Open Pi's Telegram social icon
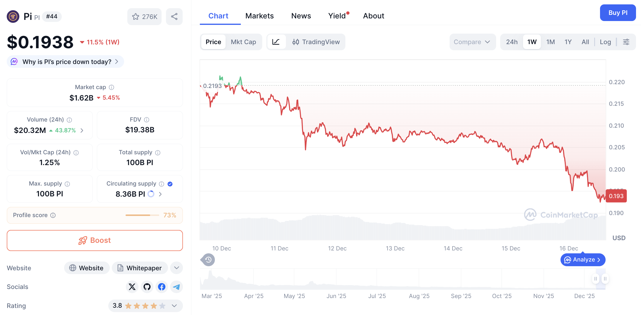This screenshot has height=315, width=641. (176, 287)
